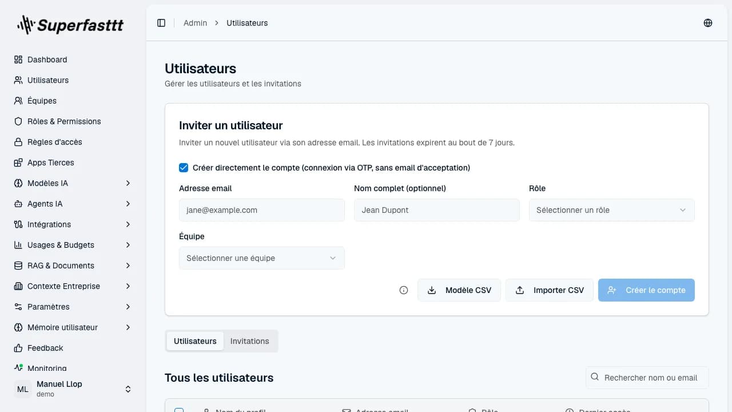This screenshot has width=732, height=412.
Task: Click the Équipes icon in sidebar
Action: point(18,101)
